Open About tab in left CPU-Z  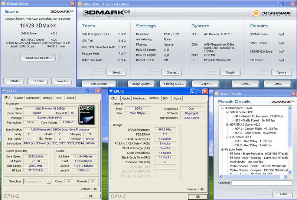(70, 98)
